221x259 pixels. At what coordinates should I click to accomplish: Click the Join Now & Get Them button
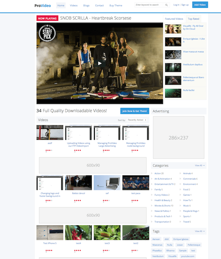click(135, 111)
